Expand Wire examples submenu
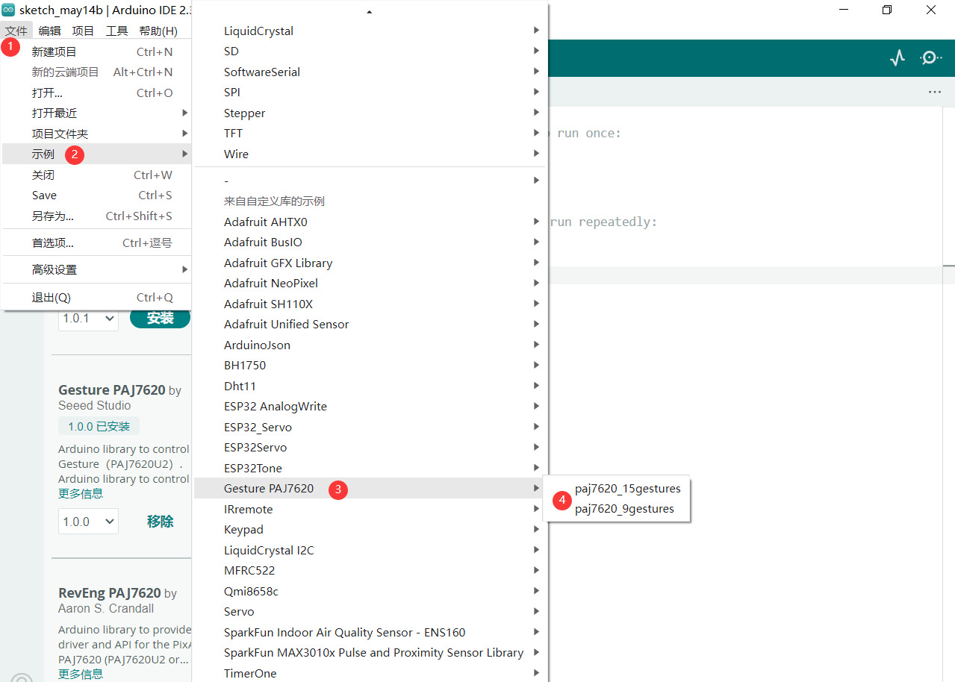 click(x=370, y=154)
